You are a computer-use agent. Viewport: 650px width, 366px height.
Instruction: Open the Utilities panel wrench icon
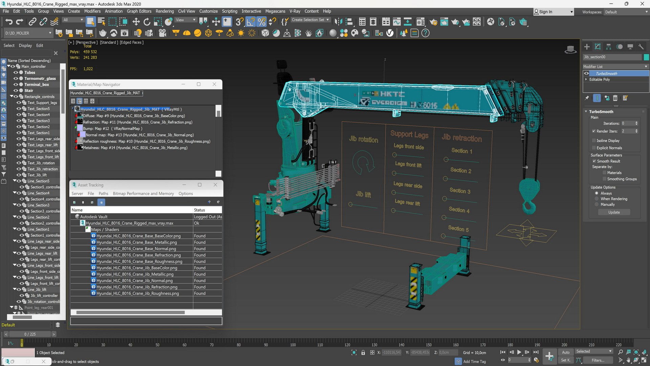tap(641, 47)
